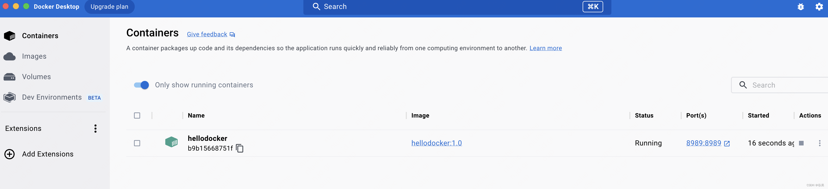The height and width of the screenshot is (189, 828).
Task: Click Upgrade plan button
Action: 109,7
